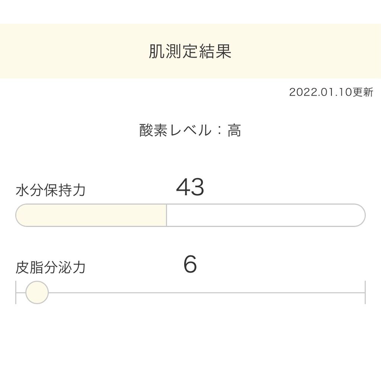Click the left end of the 皮脂分泌力 track

(x=17, y=294)
